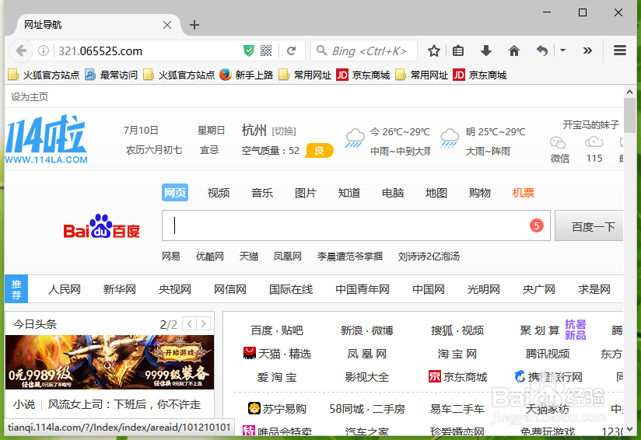This screenshot has height=440, width=641.
Task: Show bookmarks list icon
Action: [x=458, y=51]
